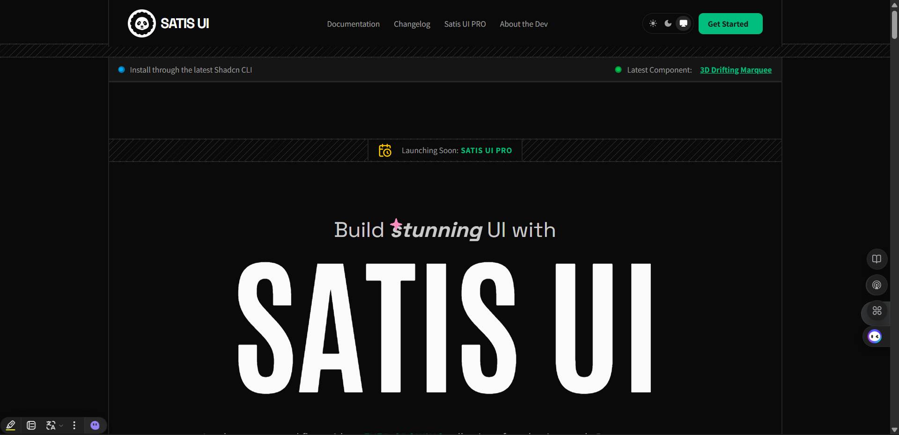Select Changelog in the navigation
The height and width of the screenshot is (435, 899).
[412, 24]
